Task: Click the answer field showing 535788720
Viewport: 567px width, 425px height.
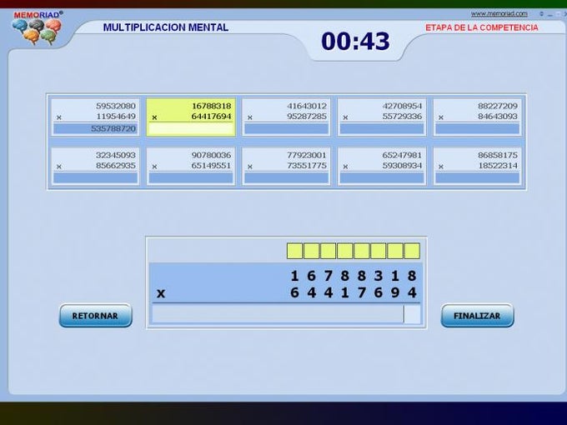Action: (x=95, y=128)
